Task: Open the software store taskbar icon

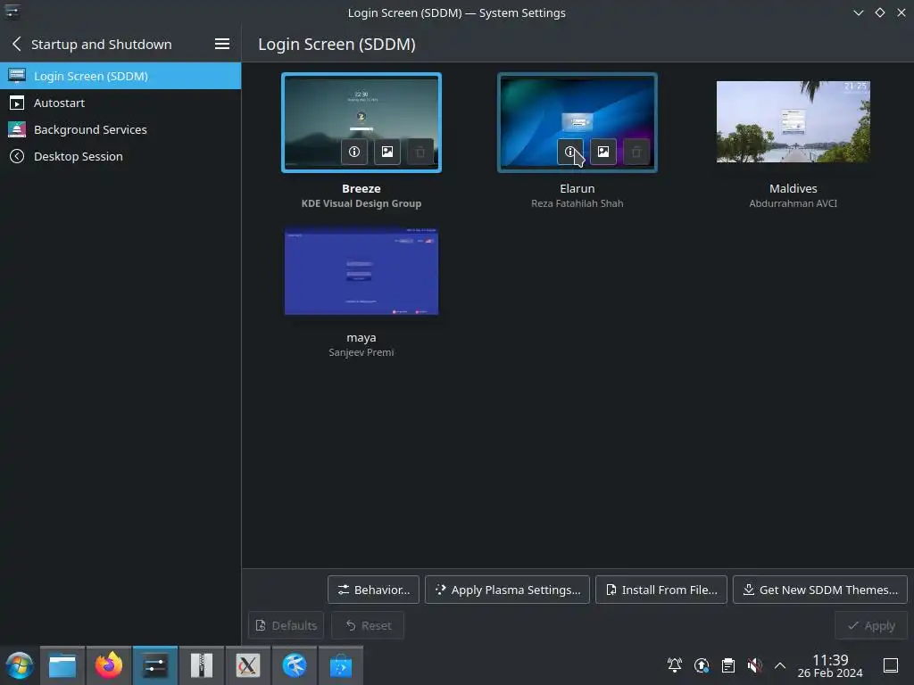Action: tap(340, 665)
